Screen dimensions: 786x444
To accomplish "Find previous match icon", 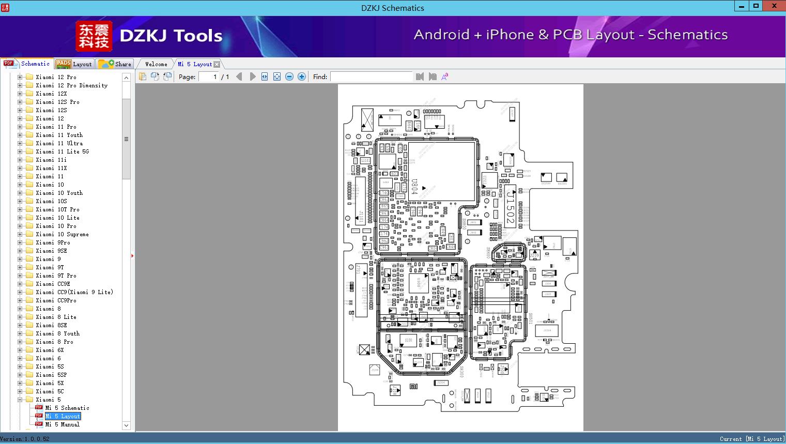I will click(x=420, y=76).
